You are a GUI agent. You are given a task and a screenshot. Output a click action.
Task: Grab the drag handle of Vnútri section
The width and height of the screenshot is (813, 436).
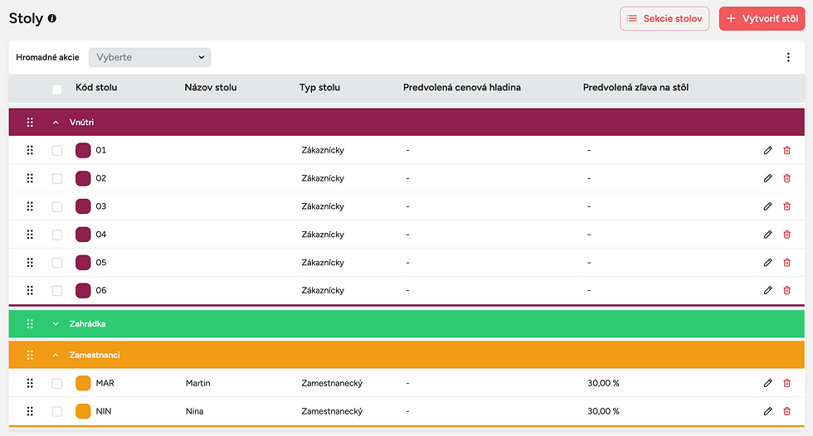coord(30,122)
